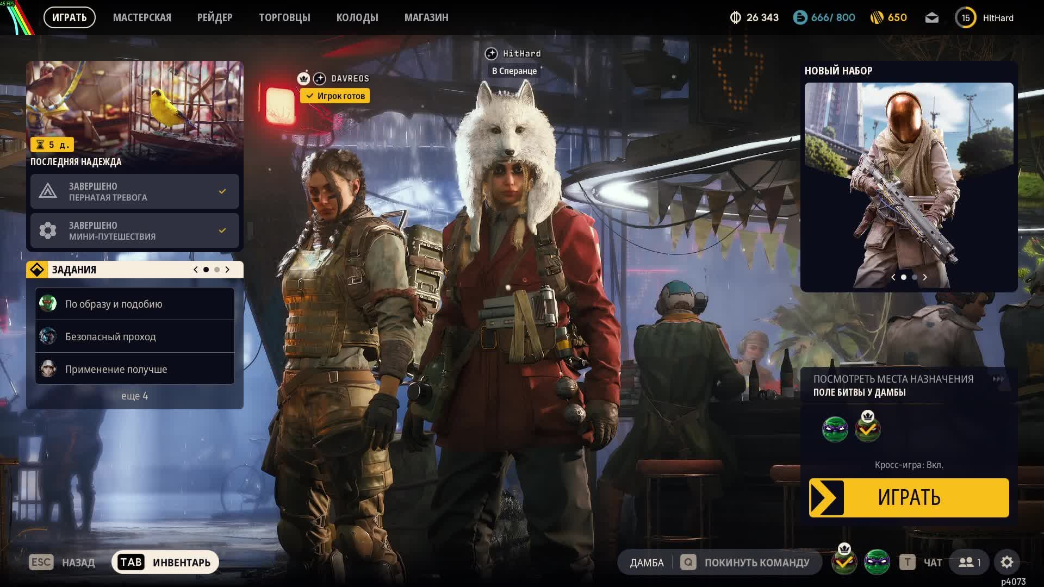Select the first page dot in Задания
The image size is (1044, 587).
click(206, 270)
